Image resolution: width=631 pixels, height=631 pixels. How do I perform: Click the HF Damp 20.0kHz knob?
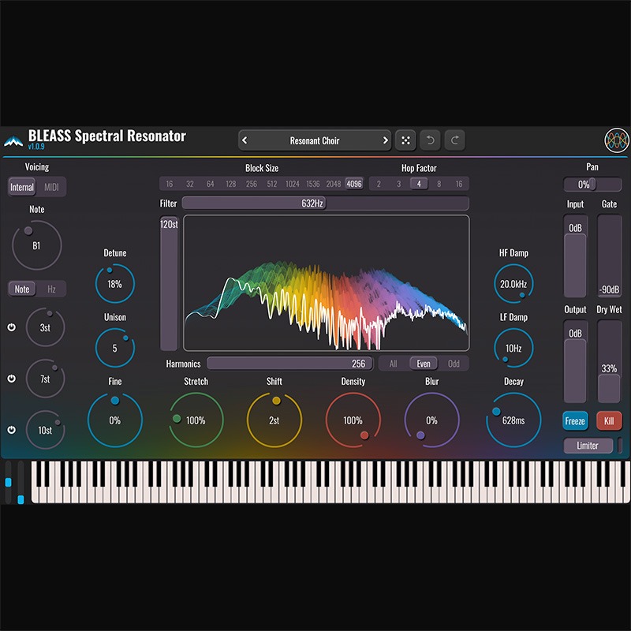[513, 284]
